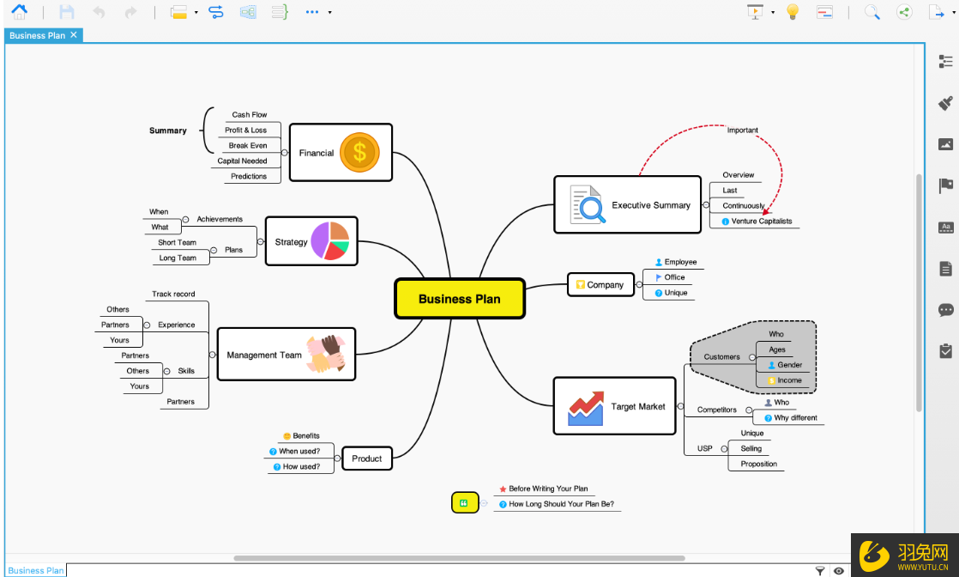The height and width of the screenshot is (577, 959).
Task: Switch to the Business Plan document tab
Action: [37, 35]
